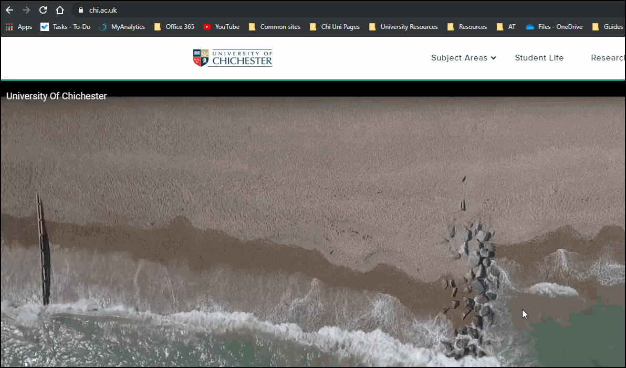The height and width of the screenshot is (368, 626).
Task: Open the Student Life menu item
Action: tap(539, 58)
